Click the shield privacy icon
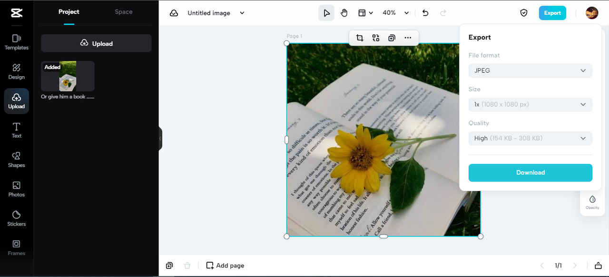Image resolution: width=609 pixels, height=277 pixels. point(524,13)
